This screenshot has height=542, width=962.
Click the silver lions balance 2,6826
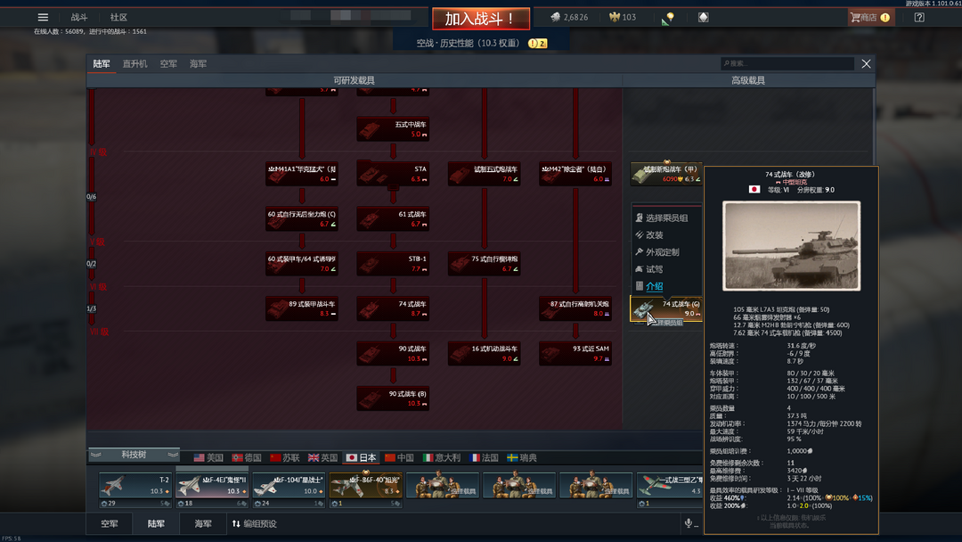(x=569, y=17)
